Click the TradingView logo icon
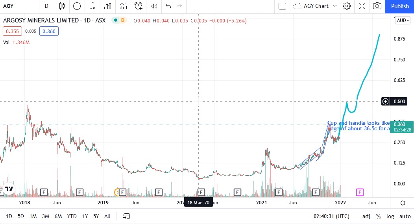The height and width of the screenshot is (224, 414). coord(9,189)
